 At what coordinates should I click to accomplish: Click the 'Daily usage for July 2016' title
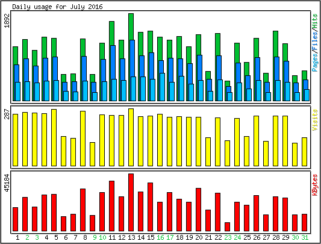pos(57,7)
